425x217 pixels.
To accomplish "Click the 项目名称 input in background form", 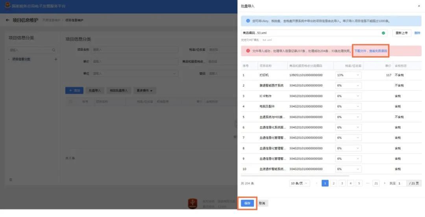I will coord(135,50).
